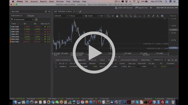The image size is (188, 105).
Task: Close the EUR/USD, 4 Hours chart tab
Action: (76, 11)
